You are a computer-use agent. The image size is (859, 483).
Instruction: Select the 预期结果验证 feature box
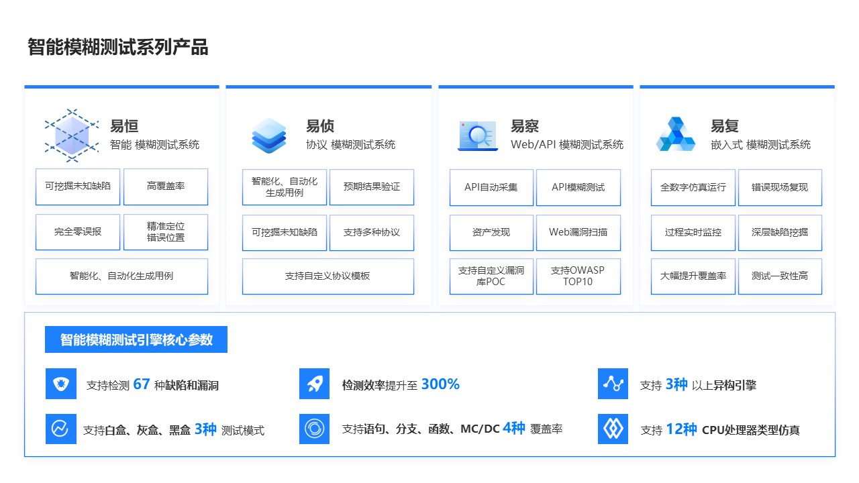(371, 187)
